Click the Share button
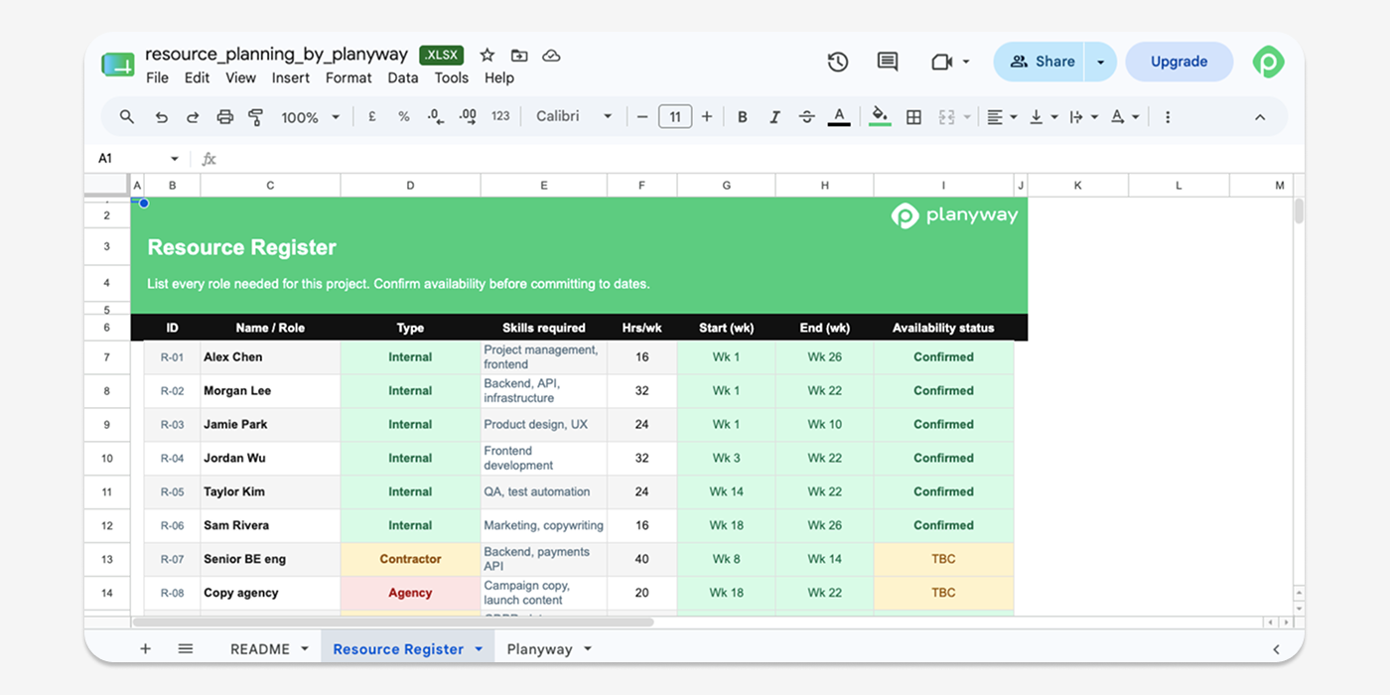Image resolution: width=1390 pixels, height=695 pixels. pos(1041,62)
